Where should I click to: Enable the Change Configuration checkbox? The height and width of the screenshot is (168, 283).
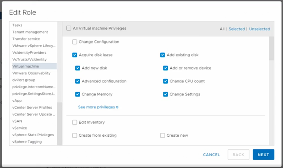point(75,42)
